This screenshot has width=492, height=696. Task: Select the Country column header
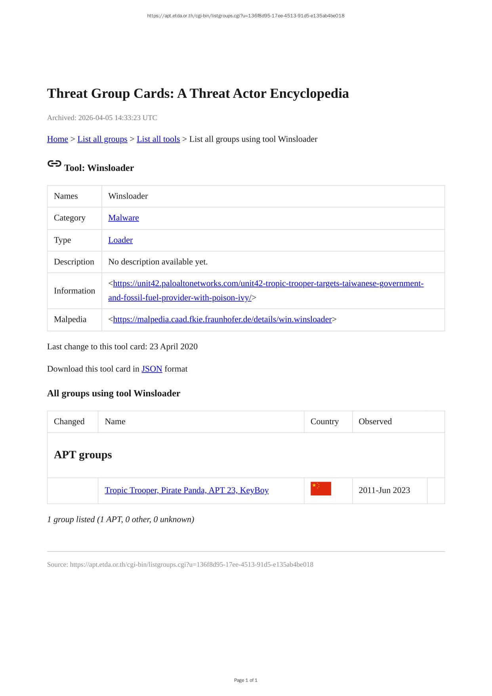pyautogui.click(x=324, y=422)
